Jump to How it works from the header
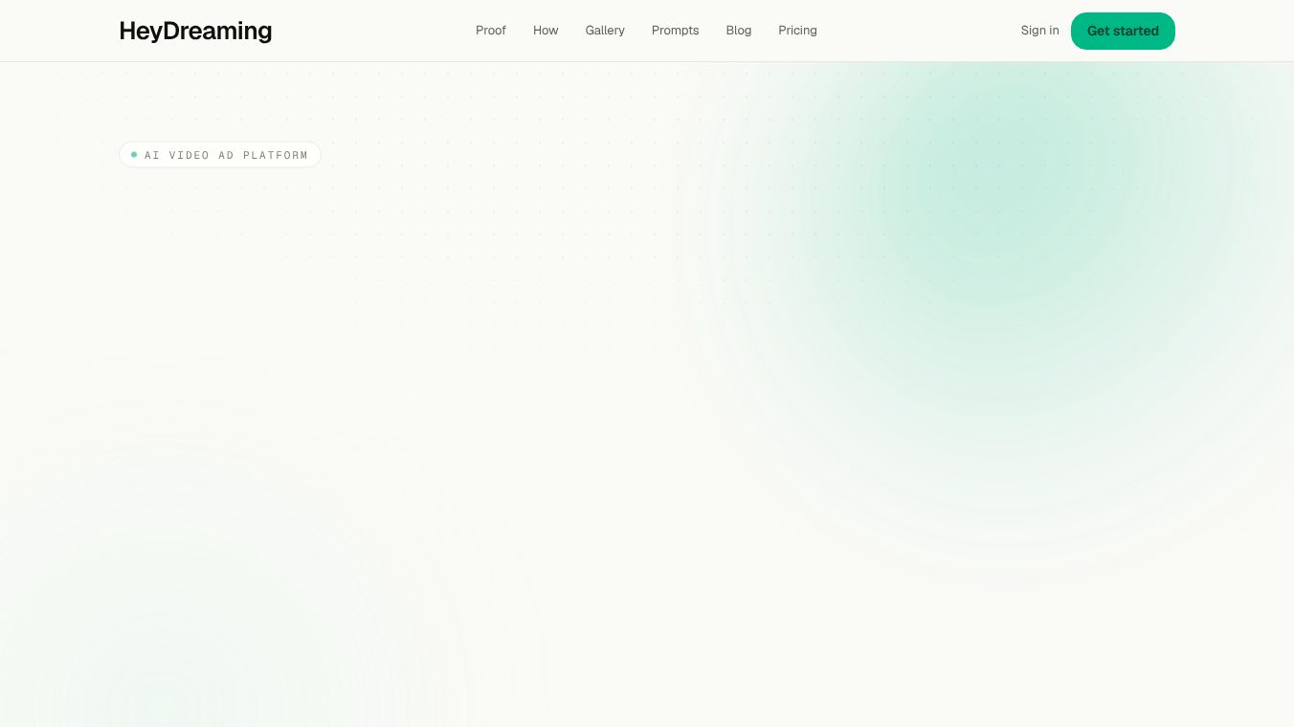 (546, 31)
